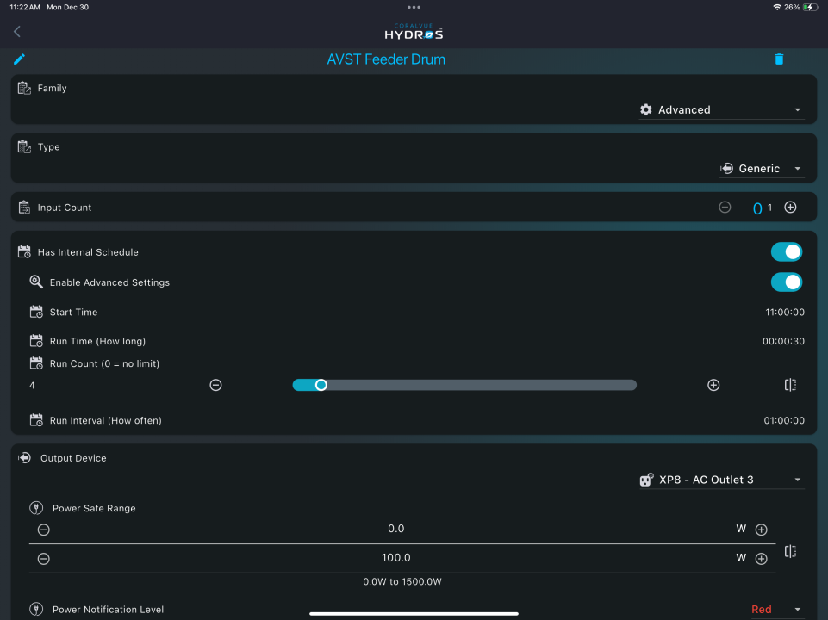Edit the Start Time value 11:00:00
This screenshot has height=620, width=828.
784,313
